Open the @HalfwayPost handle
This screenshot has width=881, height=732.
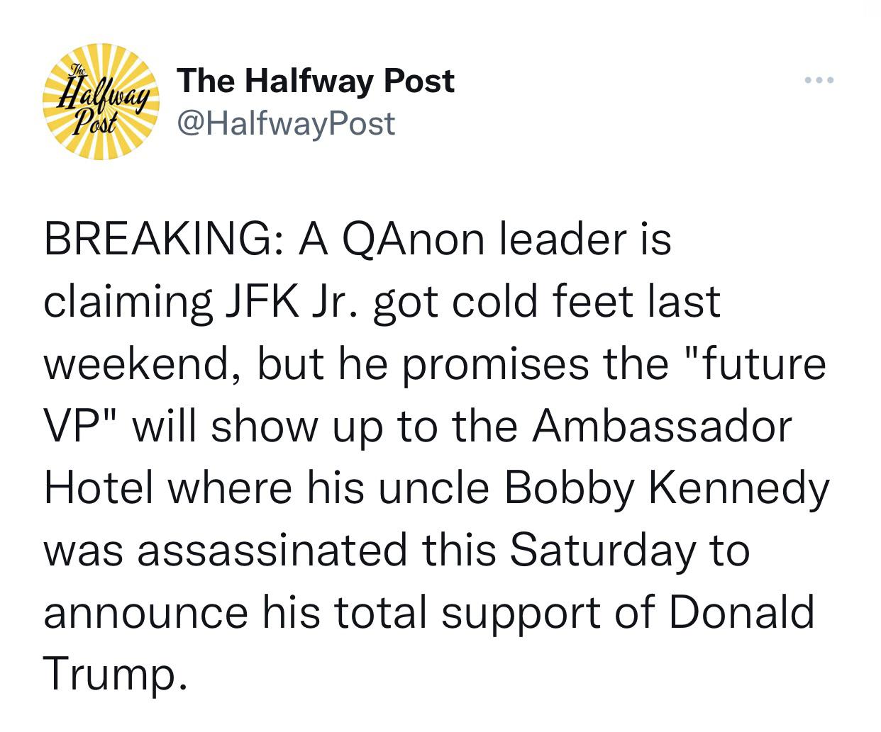coord(286,123)
